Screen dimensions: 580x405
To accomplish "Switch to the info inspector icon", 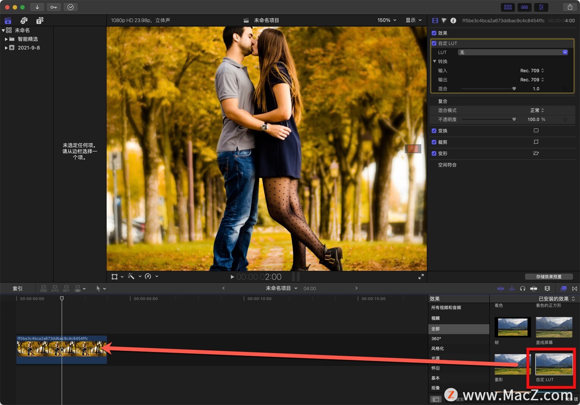I will pyautogui.click(x=453, y=20).
